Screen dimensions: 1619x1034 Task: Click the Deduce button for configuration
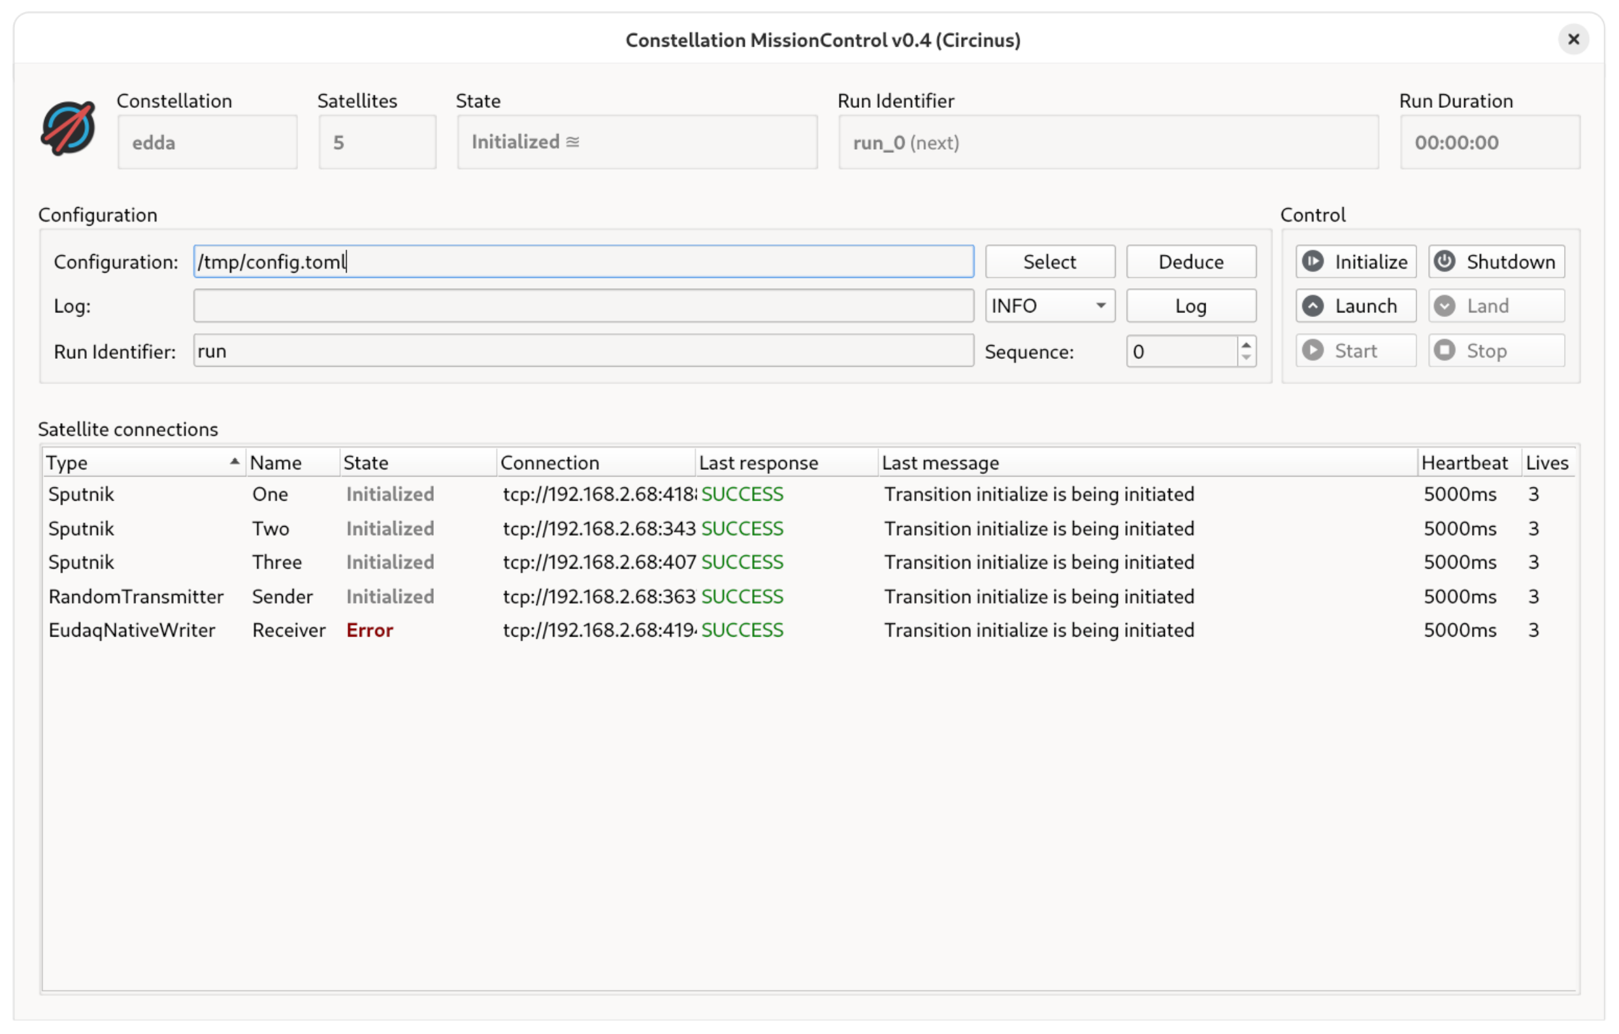click(1190, 261)
